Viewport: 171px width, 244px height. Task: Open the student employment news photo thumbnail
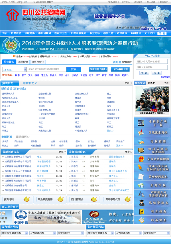pyautogui.click(x=152, y=99)
